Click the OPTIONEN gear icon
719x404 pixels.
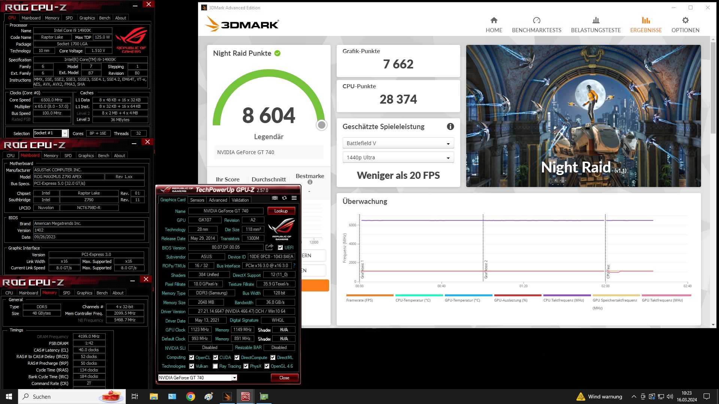685,20
